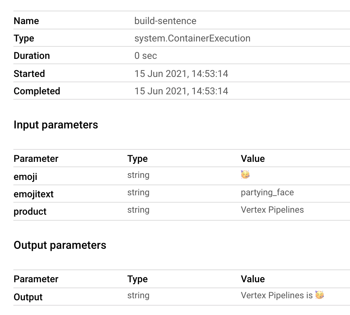Click the Completed timestamp value
The height and width of the screenshot is (315, 350).
point(181,91)
